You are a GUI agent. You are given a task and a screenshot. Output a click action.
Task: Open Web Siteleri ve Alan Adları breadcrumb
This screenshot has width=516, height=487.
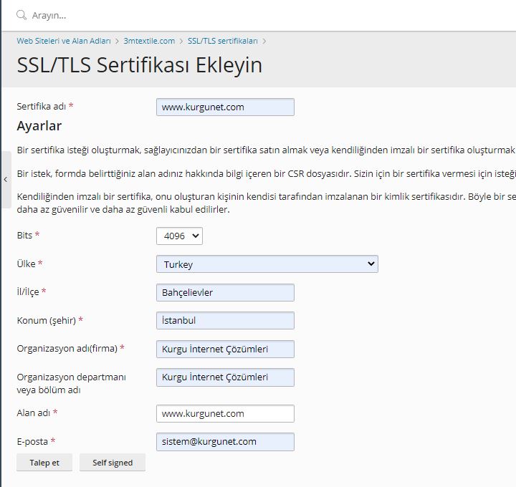(64, 41)
